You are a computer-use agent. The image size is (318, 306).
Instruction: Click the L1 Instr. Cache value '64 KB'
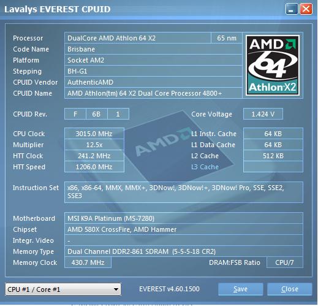coord(273,134)
